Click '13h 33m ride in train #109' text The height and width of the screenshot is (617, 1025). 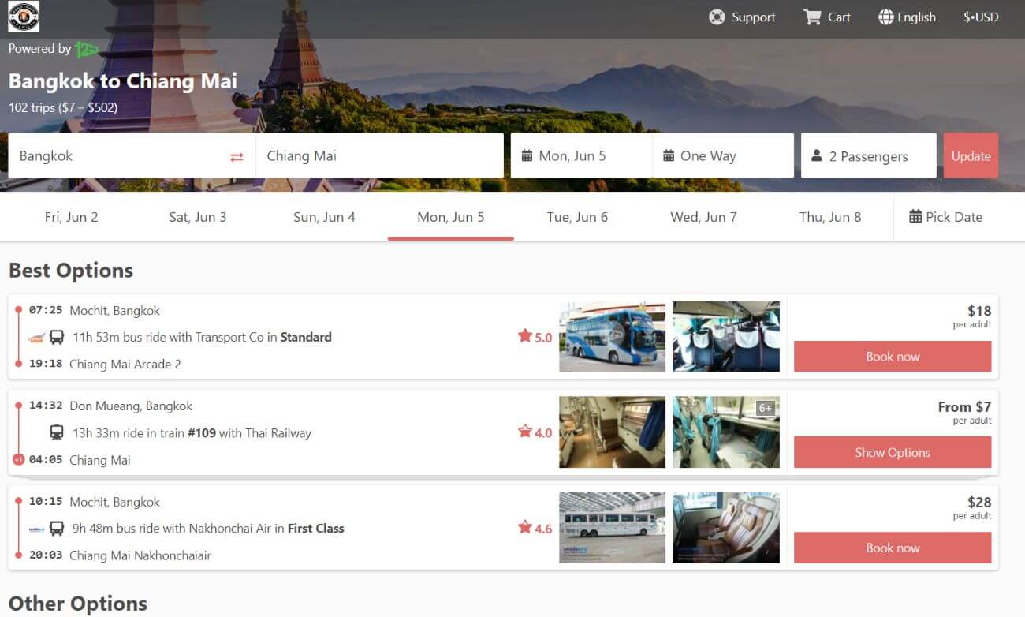pos(143,433)
